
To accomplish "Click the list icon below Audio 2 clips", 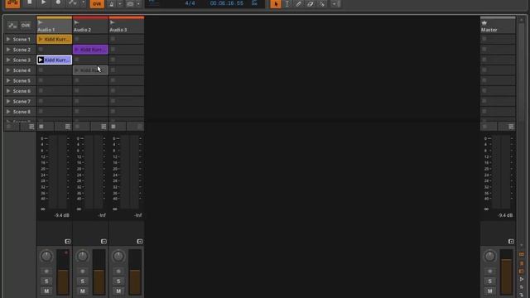I will click(104, 127).
